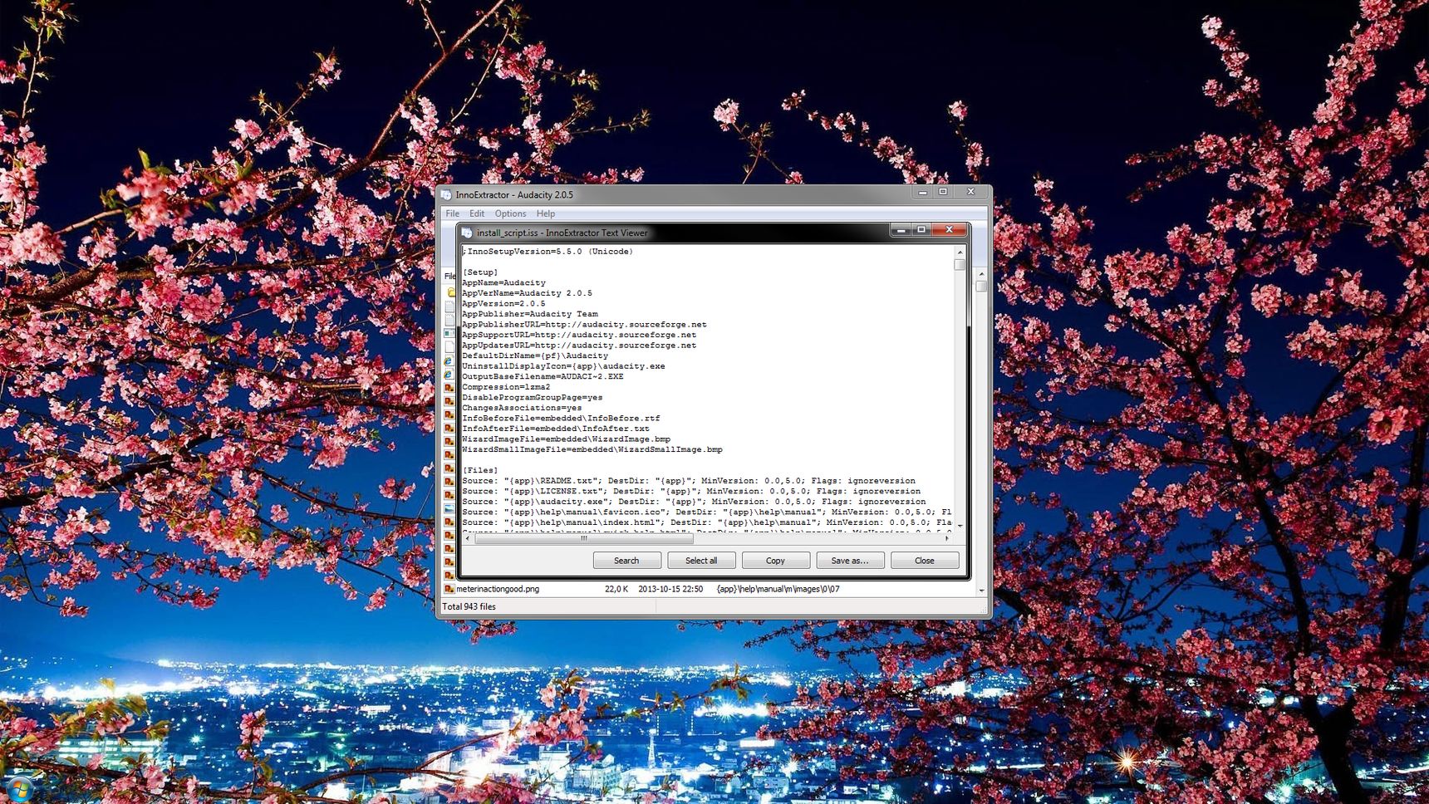Minimize the main InnoExtractor window
The height and width of the screenshot is (804, 1429).
coord(922,192)
